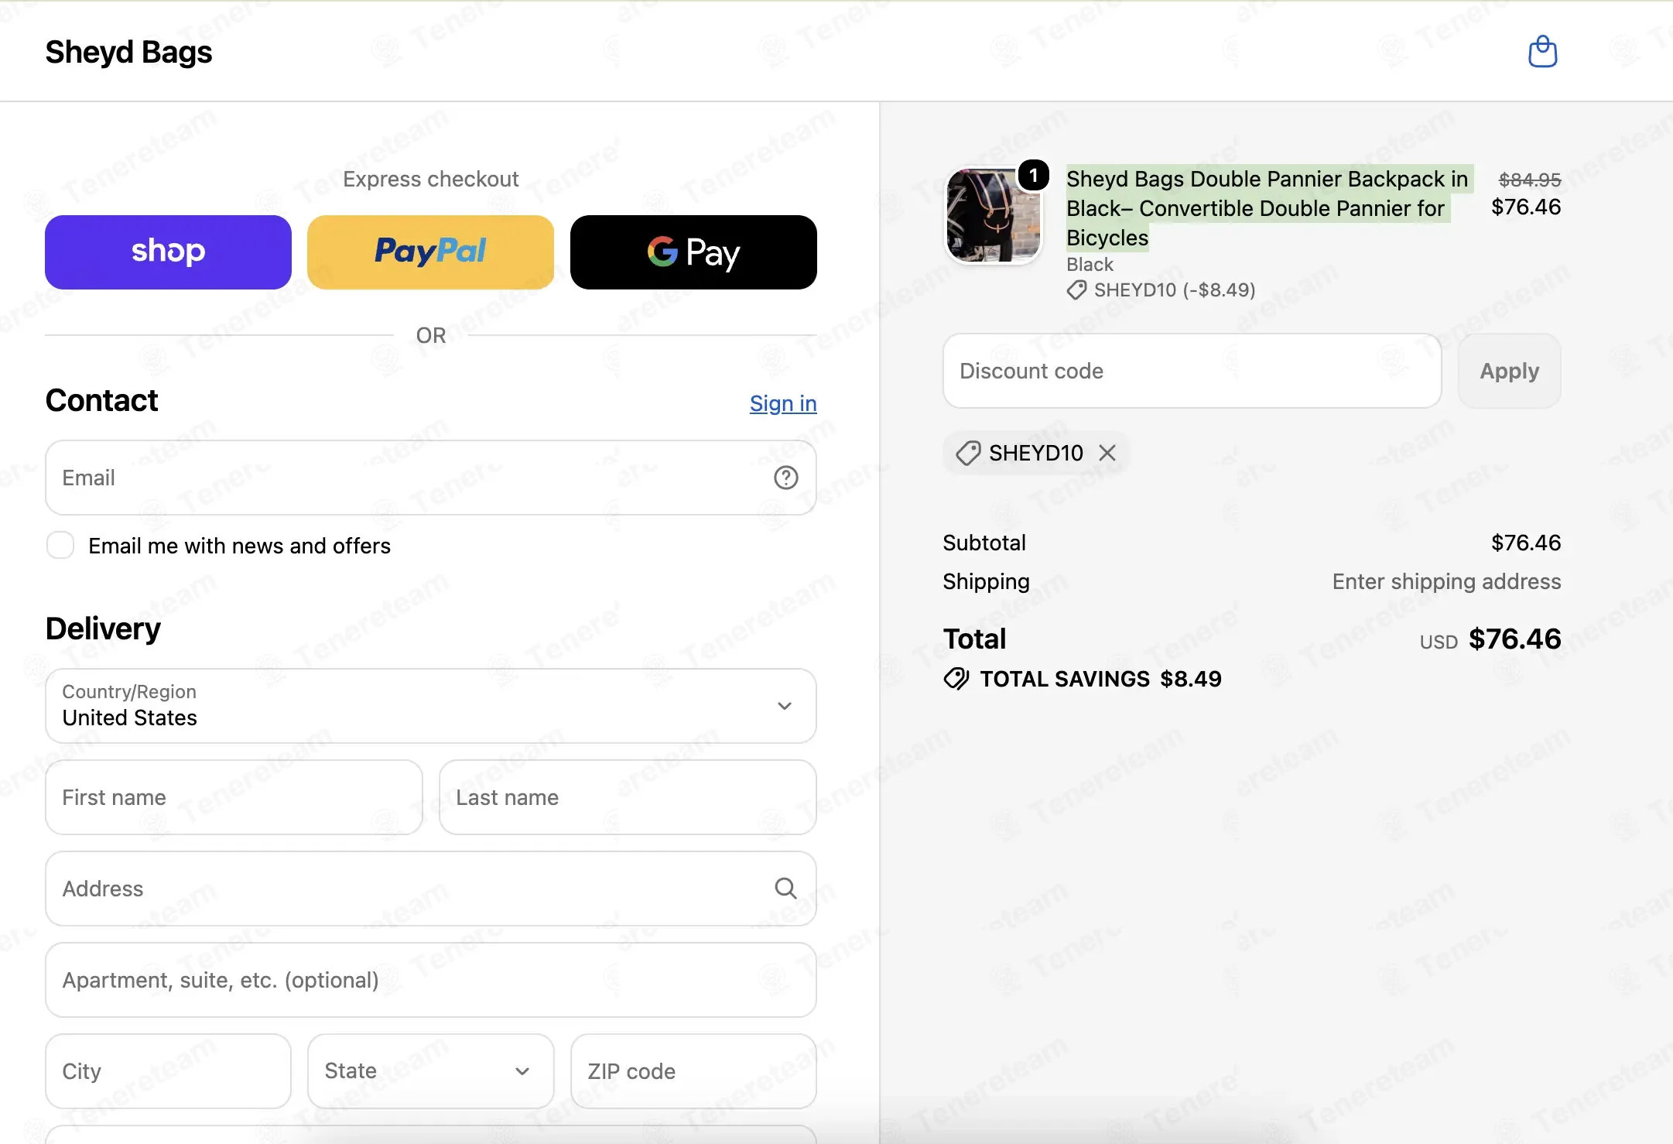
Task: Open the State dropdown
Action: [431, 1071]
